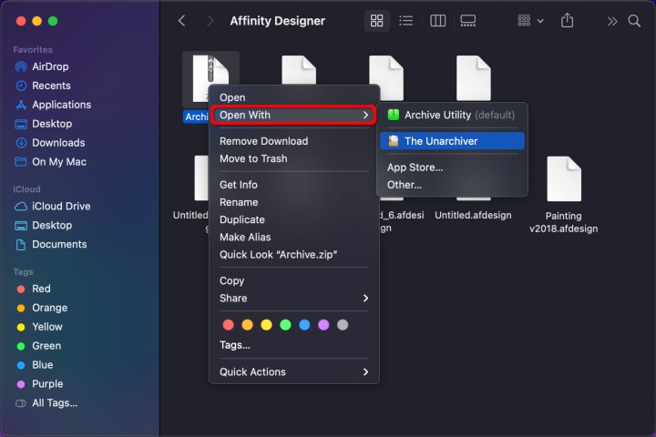Apply the green tag color dot
Viewport: 656px width, 437px height.
(x=285, y=325)
